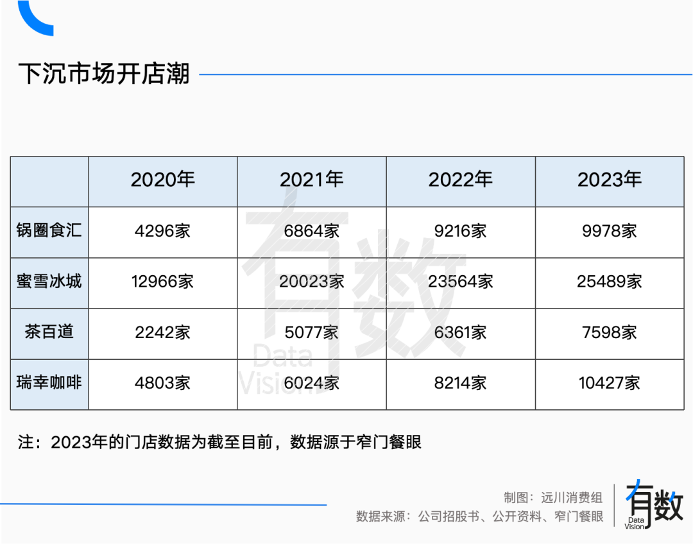Click the footnote starting with 注：2023年

coord(219,442)
